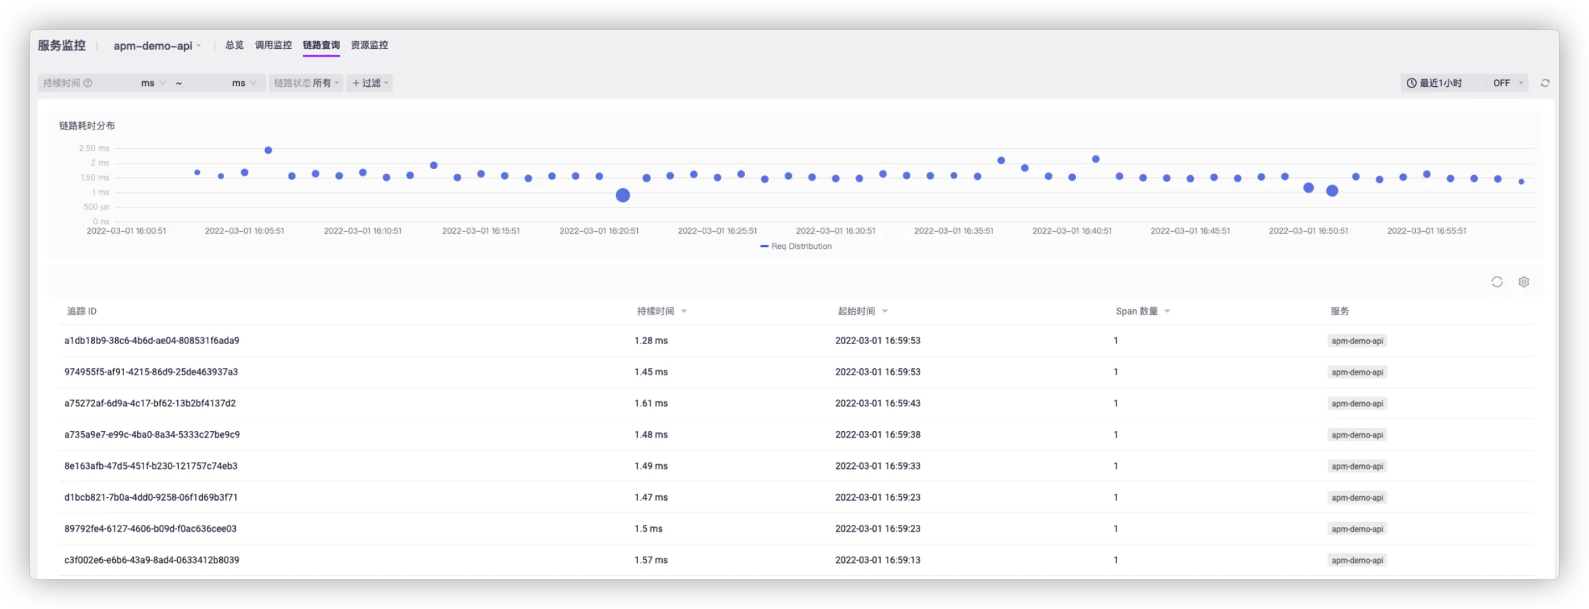The height and width of the screenshot is (609, 1589).
Task: Open the OFF auto-refresh dropdown
Action: [x=1508, y=83]
